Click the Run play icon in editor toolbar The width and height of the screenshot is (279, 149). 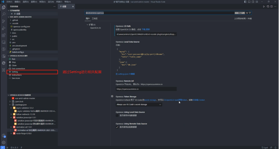click(264, 6)
